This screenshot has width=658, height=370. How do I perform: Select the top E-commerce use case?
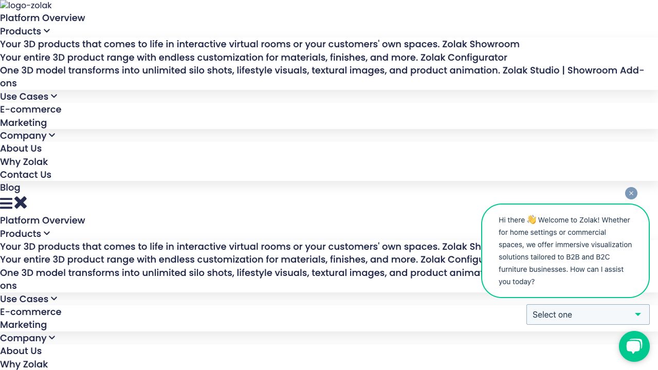[31, 109]
